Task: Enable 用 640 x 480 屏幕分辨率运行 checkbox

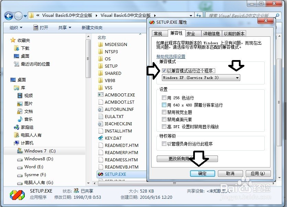Action: [x=164, y=105]
